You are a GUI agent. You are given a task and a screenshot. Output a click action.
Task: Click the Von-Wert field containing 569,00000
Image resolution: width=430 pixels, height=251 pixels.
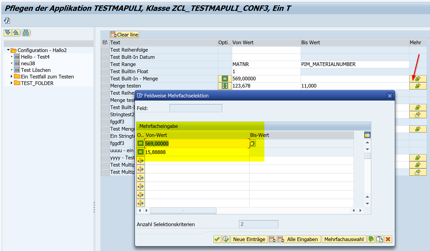196,144
